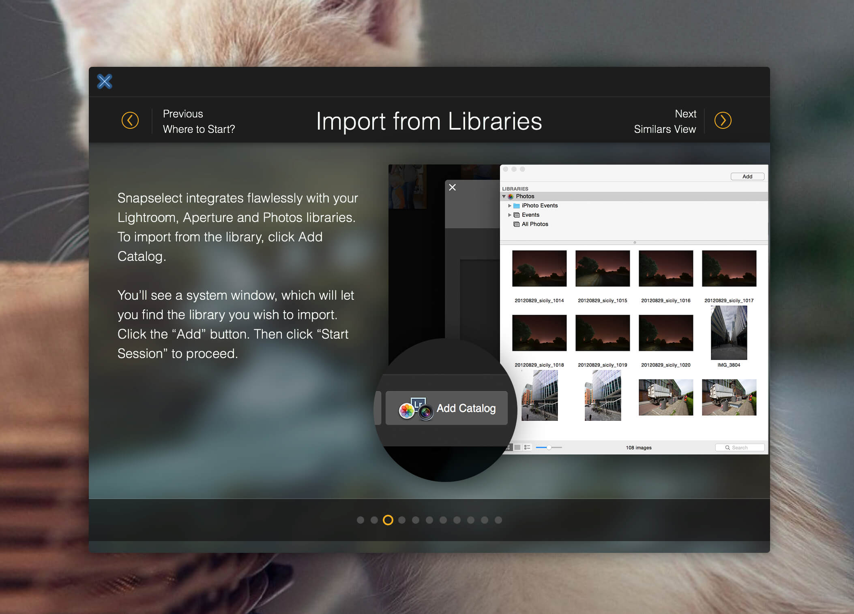
Task: Click the Search field in Libraries window
Action: pyautogui.click(x=740, y=448)
